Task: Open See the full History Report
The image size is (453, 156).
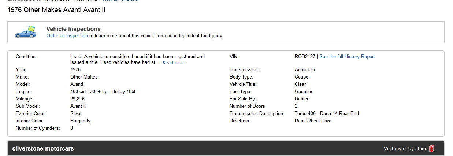Action: pyautogui.click(x=347, y=57)
